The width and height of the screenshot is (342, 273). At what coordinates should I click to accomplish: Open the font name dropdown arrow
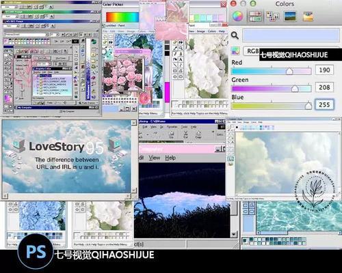(x=47, y=35)
